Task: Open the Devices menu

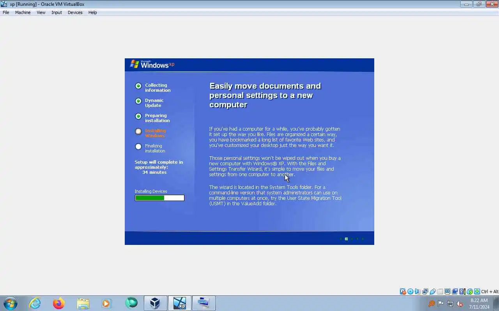Action: pos(75,12)
